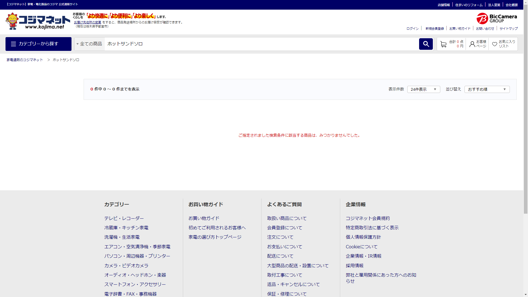This screenshot has width=528, height=297.
Task: Open 法人営業 in top bar
Action: 494,5
